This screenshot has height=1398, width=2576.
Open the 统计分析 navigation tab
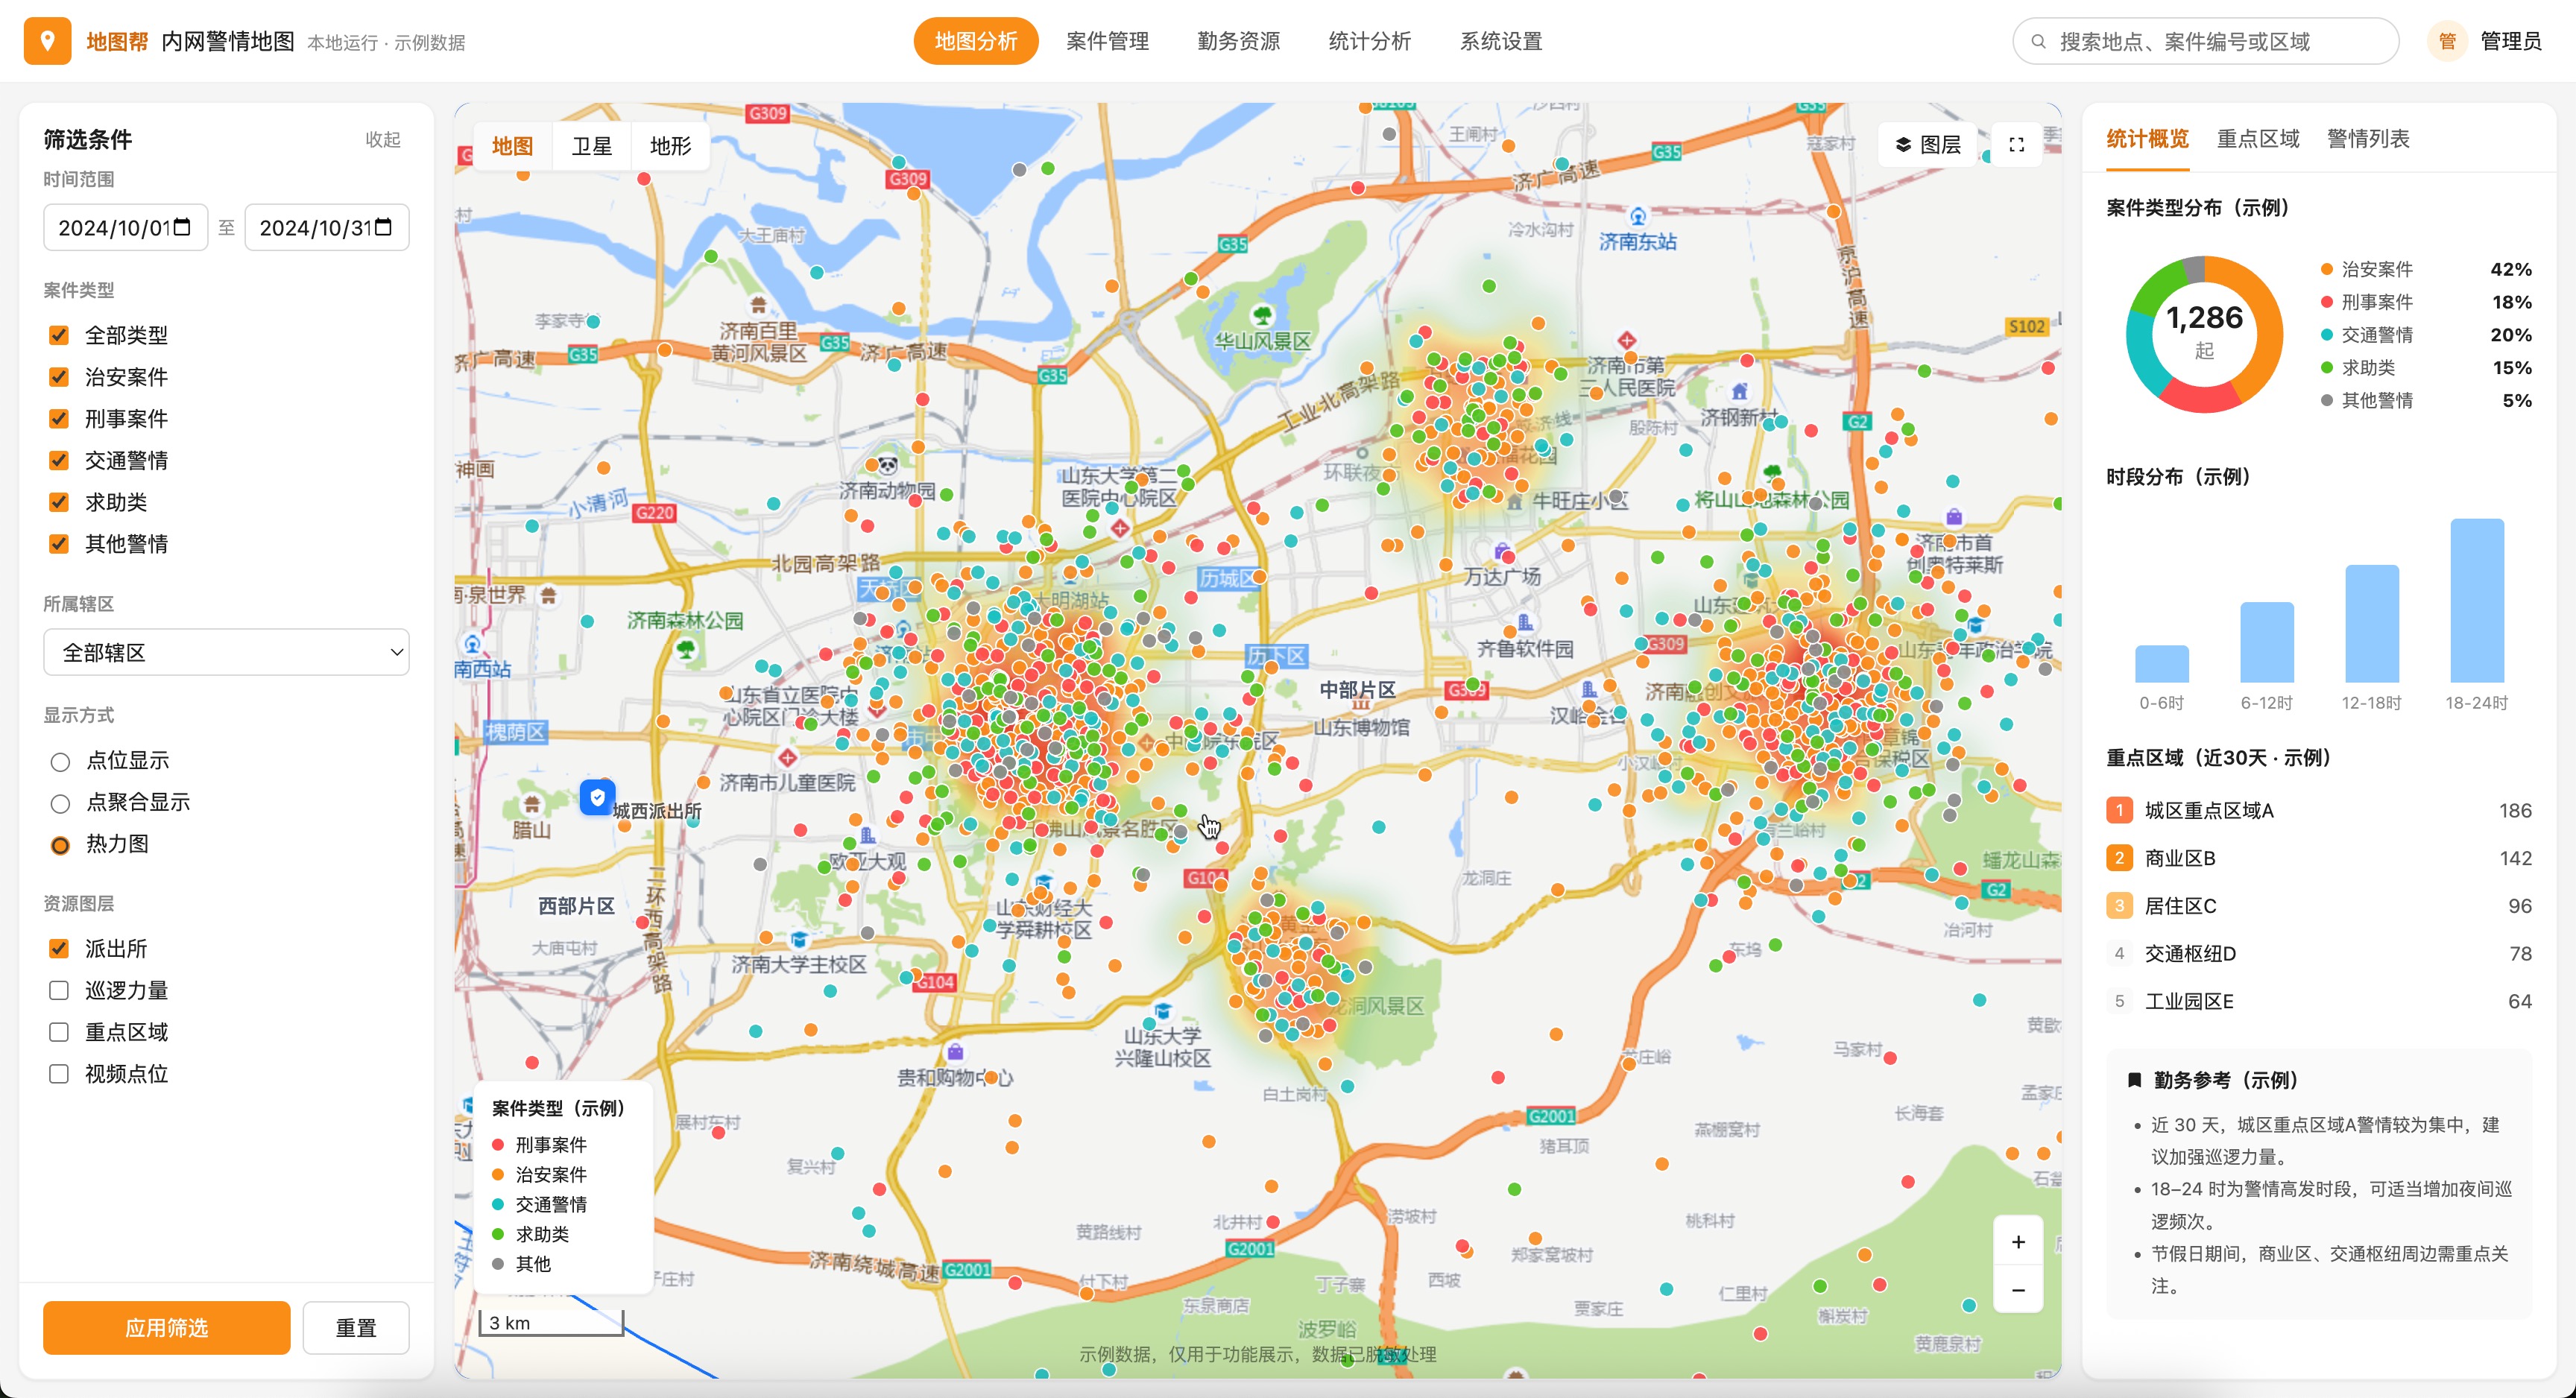(x=1369, y=41)
